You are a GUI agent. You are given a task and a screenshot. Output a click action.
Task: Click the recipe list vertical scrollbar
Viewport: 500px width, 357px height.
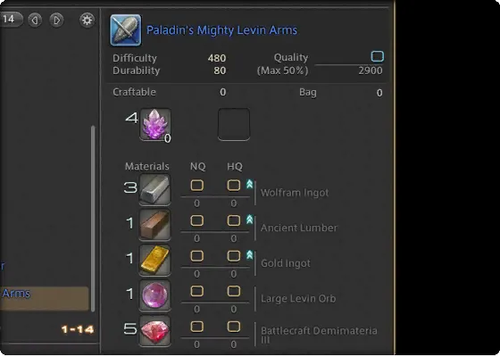[93, 219]
